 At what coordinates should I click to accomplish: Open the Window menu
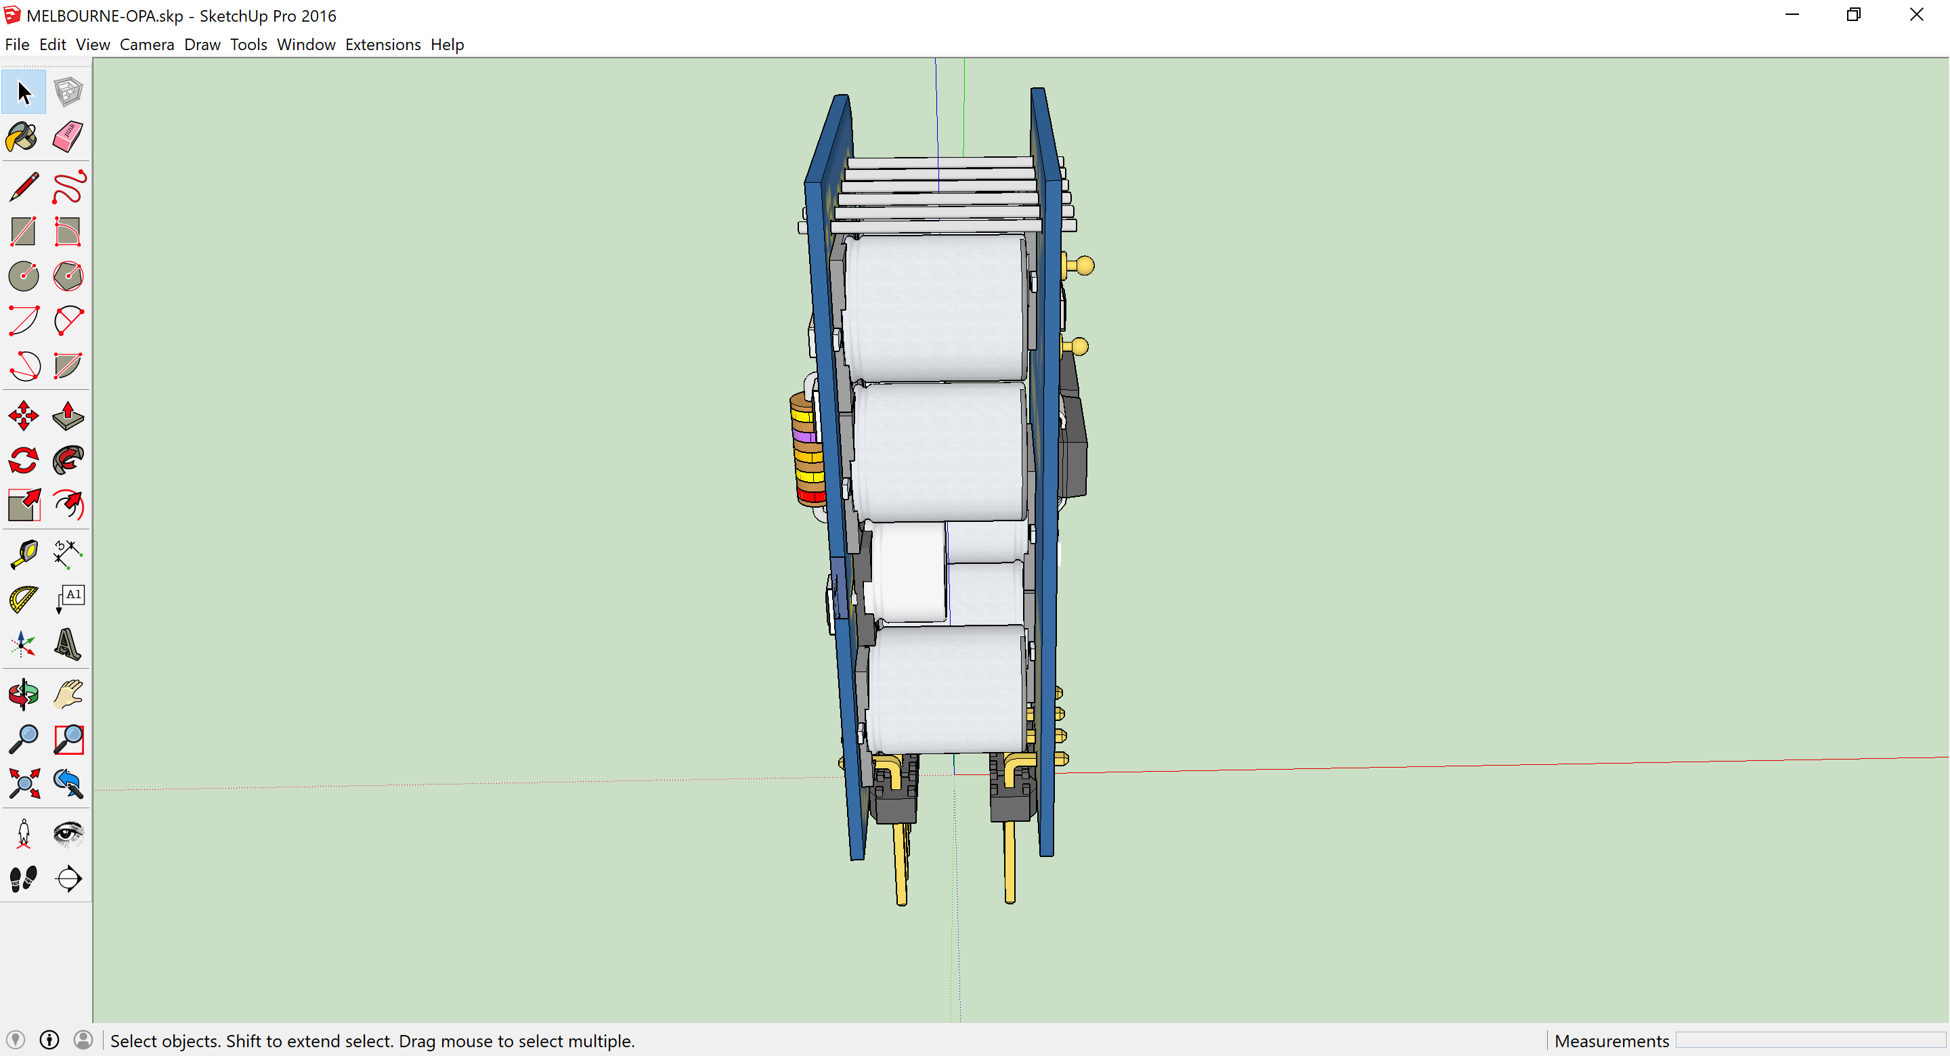[x=306, y=45]
